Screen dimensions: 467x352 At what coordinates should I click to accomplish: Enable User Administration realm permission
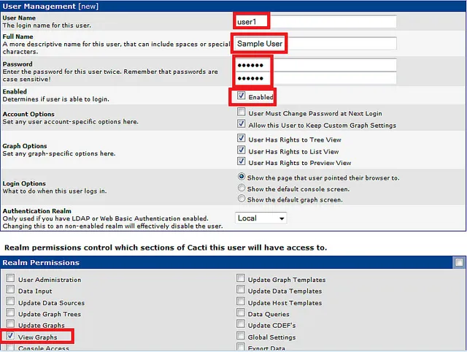(10, 279)
